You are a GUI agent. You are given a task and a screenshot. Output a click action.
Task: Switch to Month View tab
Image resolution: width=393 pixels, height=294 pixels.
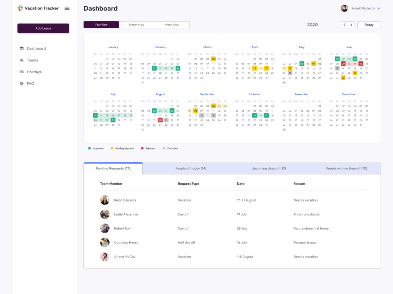137,25
